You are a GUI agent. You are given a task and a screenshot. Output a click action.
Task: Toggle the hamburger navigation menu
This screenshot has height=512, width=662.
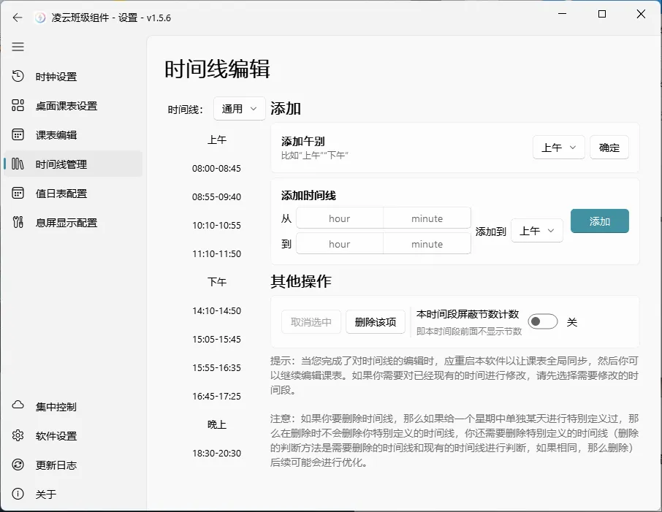pos(18,47)
